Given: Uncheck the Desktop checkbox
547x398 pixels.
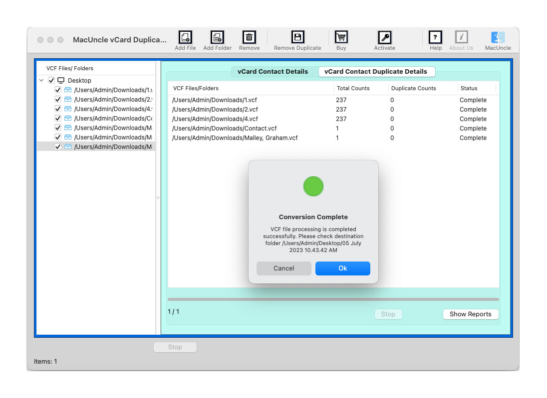Looking at the screenshot, I should click(x=51, y=80).
